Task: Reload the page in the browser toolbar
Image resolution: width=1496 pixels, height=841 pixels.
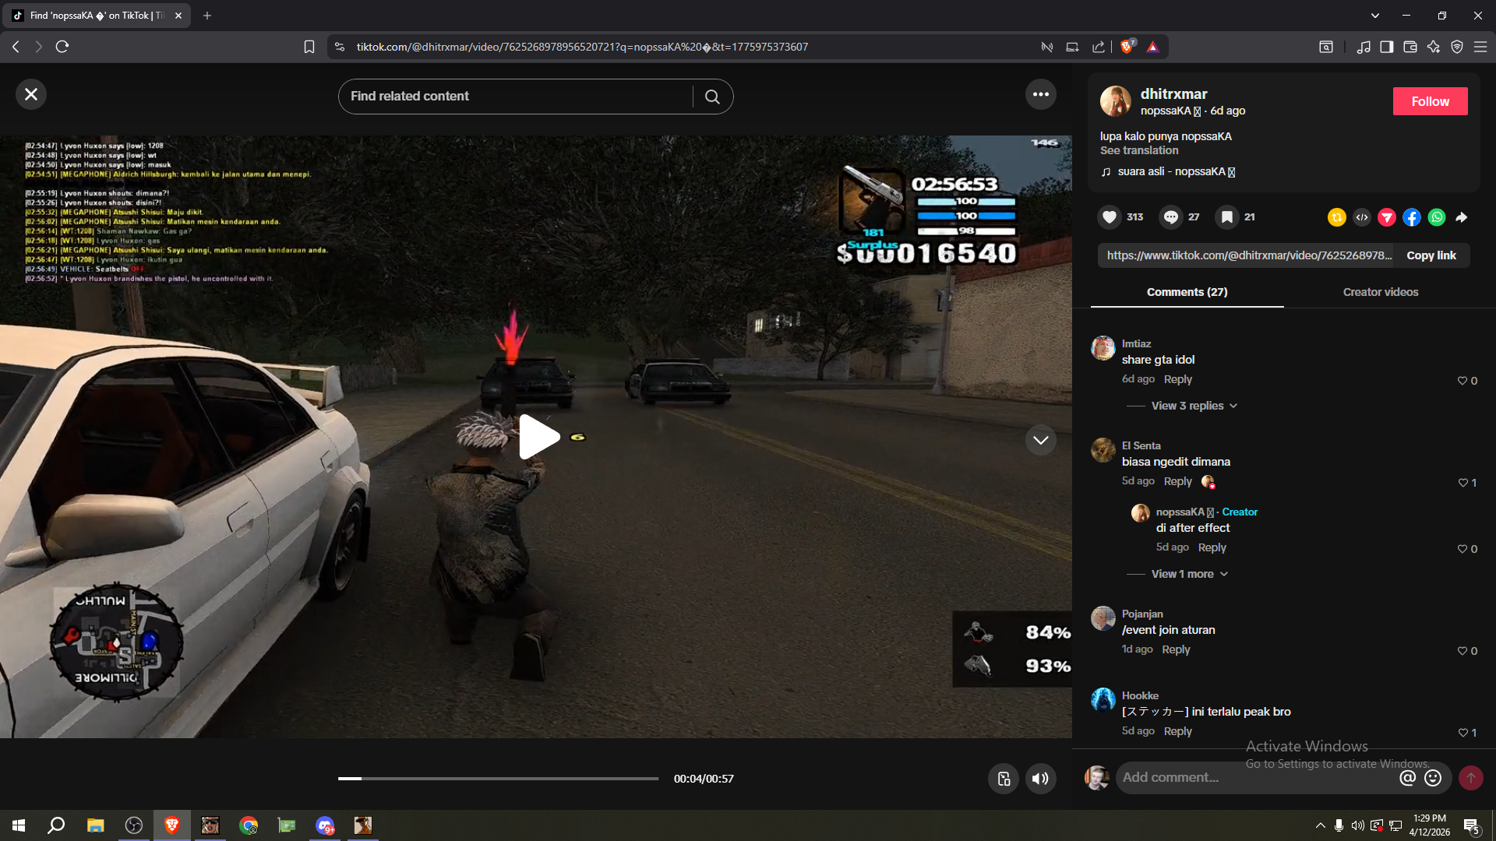Action: 62,47
